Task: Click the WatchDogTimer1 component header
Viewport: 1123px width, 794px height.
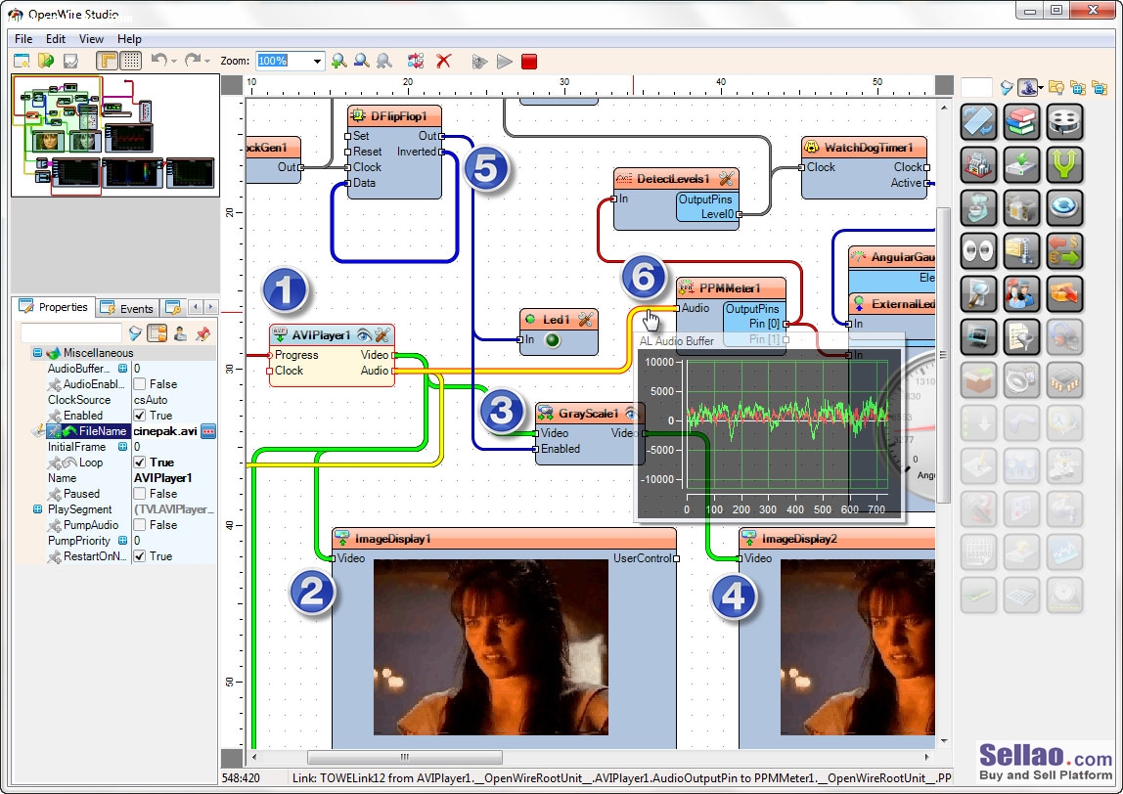Action: [864, 148]
